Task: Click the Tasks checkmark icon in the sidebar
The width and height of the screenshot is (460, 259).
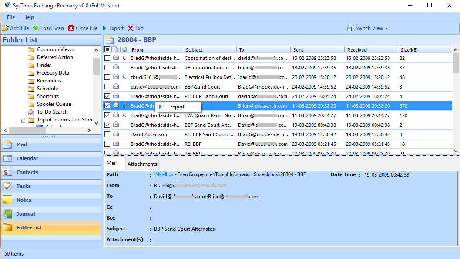Action: (8, 186)
